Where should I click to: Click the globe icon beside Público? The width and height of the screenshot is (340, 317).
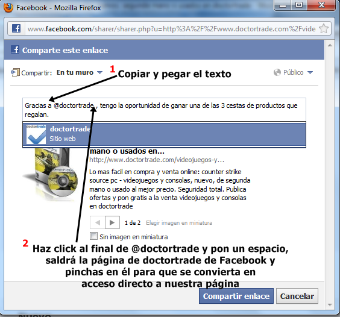click(277, 72)
